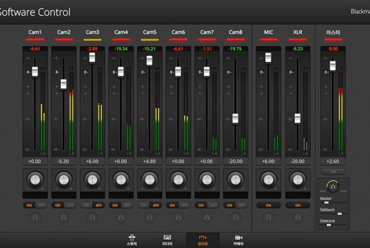This screenshot has height=248, width=370.
Task: Select the Audio tab in the bottom bar
Action: 203,240
